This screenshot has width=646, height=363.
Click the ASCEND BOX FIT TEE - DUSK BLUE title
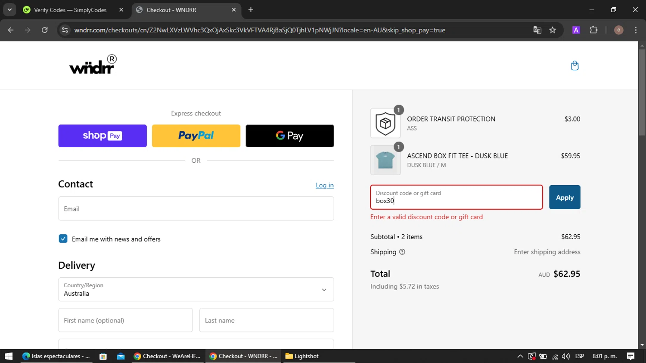coord(457,156)
